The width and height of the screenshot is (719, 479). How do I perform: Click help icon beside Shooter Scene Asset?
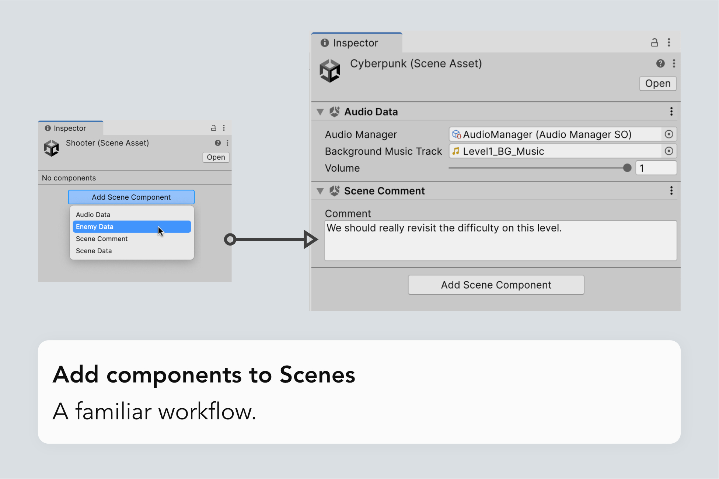click(218, 143)
